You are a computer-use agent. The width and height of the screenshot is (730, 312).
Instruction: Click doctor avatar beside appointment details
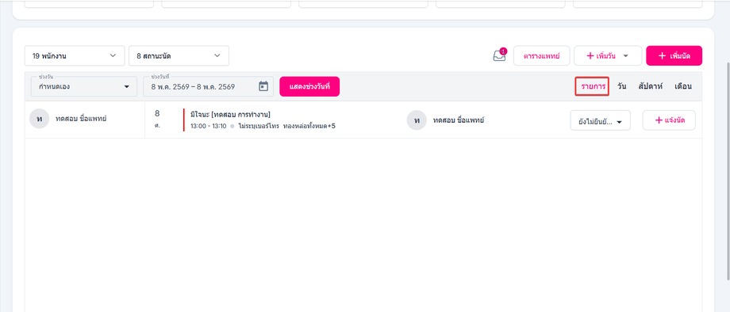[417, 120]
